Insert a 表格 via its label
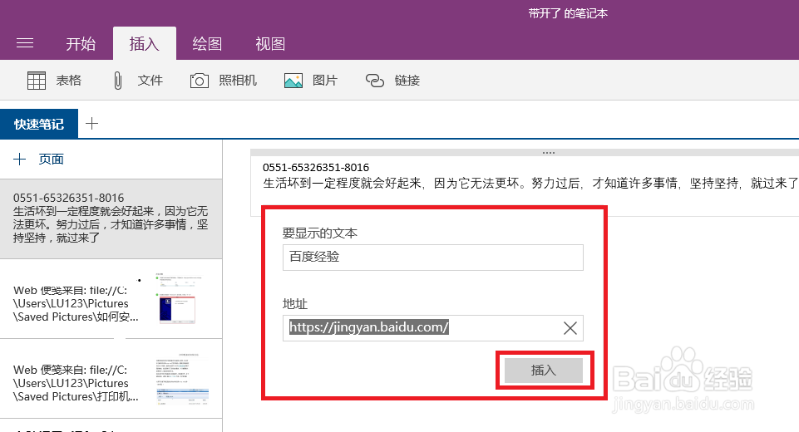 (x=69, y=81)
